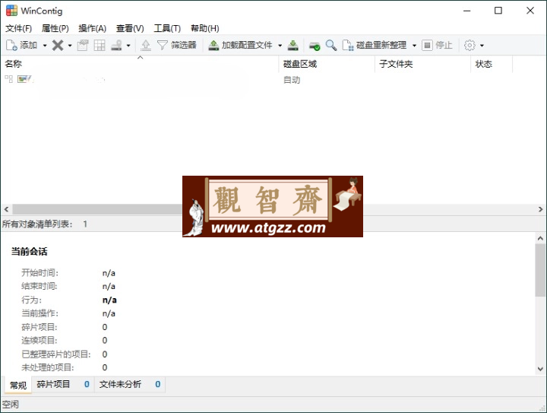The height and width of the screenshot is (413, 547).
Task: Click horizontal scrollbar right arrow
Action: coord(540,209)
